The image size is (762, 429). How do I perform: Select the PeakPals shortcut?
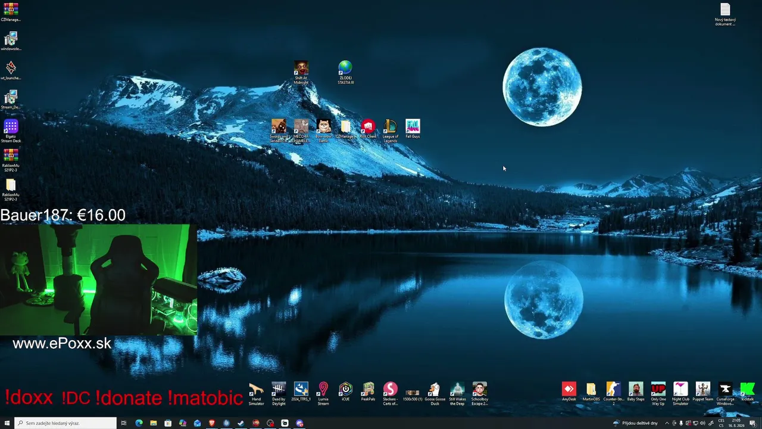[x=368, y=392]
